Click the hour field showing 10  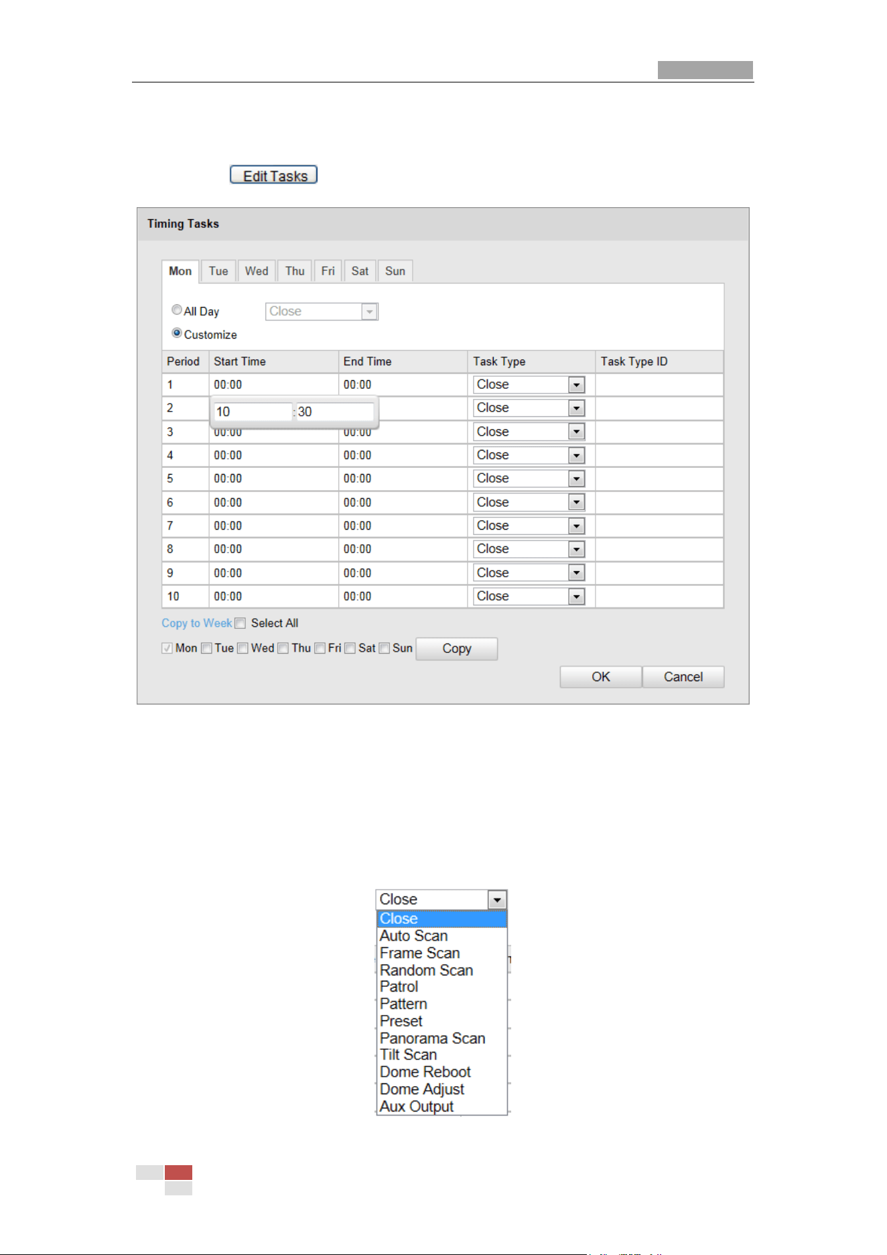coord(253,412)
